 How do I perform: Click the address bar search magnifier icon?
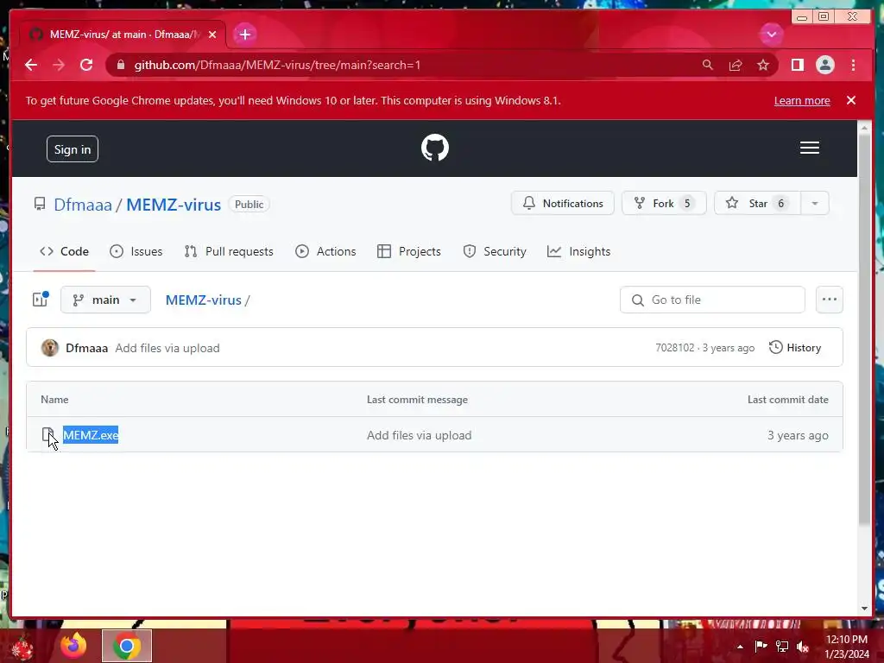click(x=708, y=65)
